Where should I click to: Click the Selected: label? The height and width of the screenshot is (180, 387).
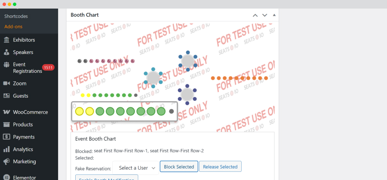[84, 158]
